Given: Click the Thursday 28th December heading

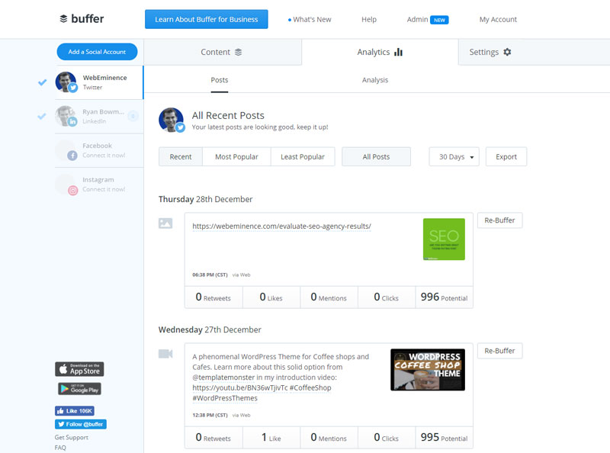Looking at the screenshot, I should click(205, 199).
